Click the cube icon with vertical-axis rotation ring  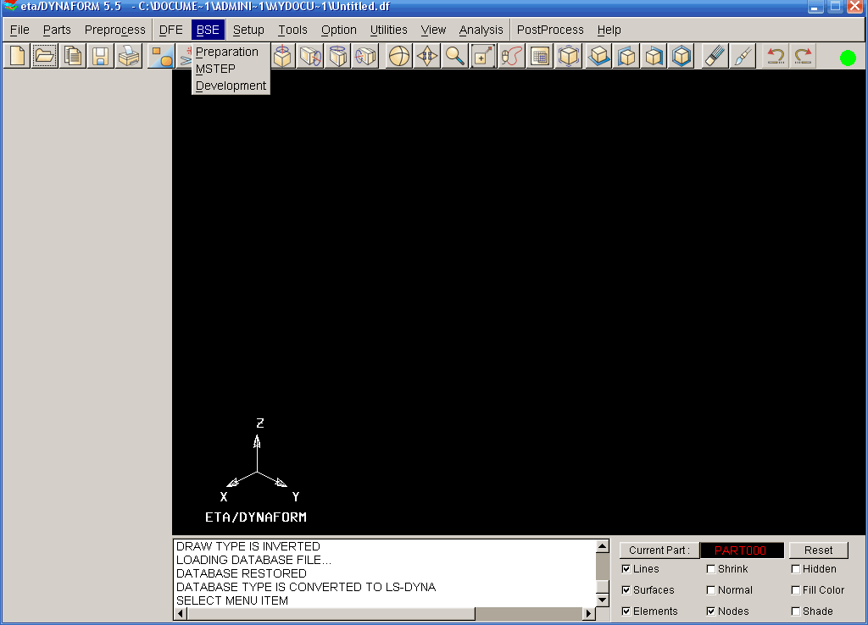click(283, 56)
